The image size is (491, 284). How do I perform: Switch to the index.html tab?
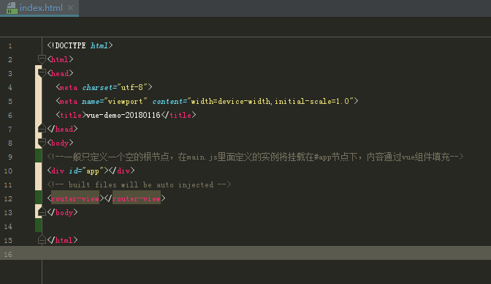(x=41, y=8)
